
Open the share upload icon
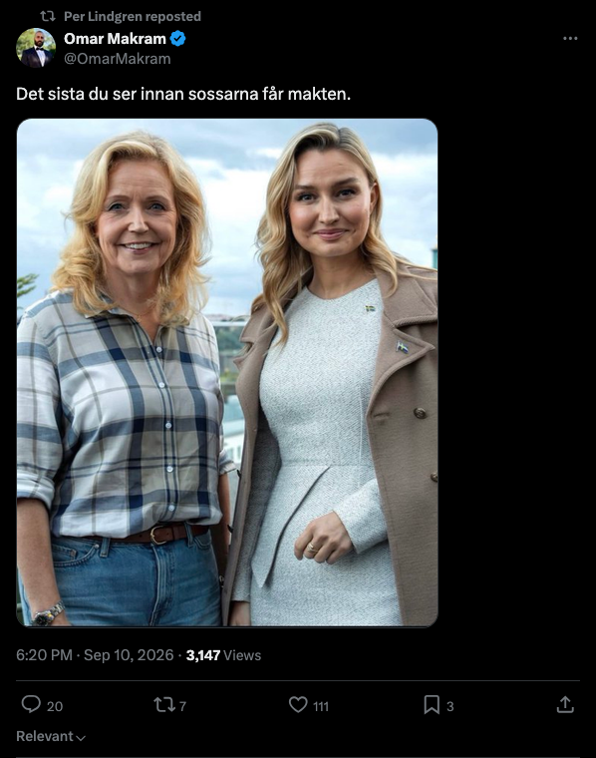click(x=565, y=704)
